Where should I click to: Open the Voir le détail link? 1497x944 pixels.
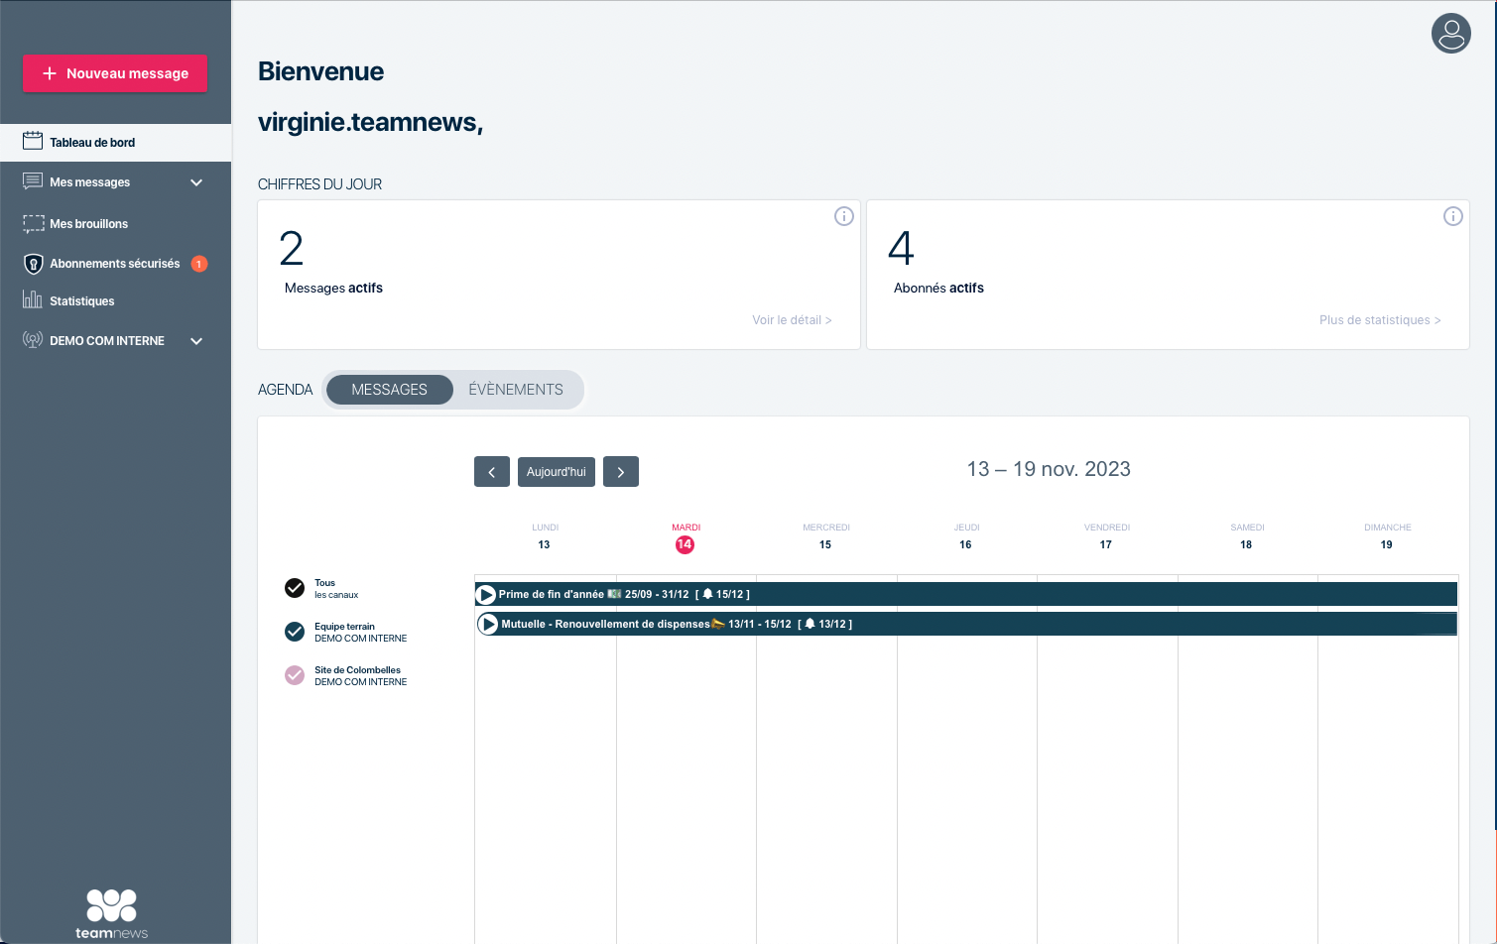(x=791, y=320)
